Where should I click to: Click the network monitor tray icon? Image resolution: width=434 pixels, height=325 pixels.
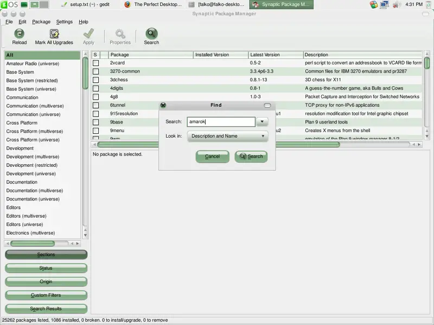[x=384, y=4]
